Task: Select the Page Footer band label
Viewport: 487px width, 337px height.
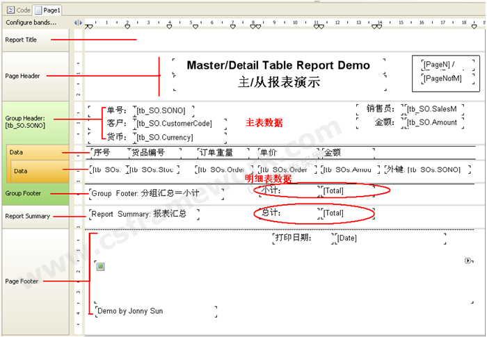Action: tap(22, 281)
